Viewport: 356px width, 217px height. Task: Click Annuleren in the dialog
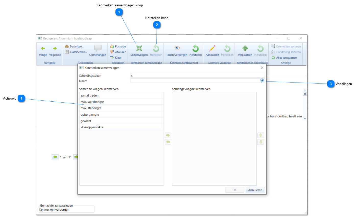click(x=255, y=190)
